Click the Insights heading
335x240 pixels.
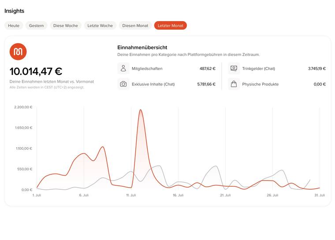coord(14,11)
